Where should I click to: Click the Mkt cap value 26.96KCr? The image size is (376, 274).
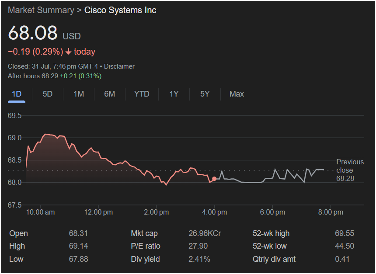[205, 233]
